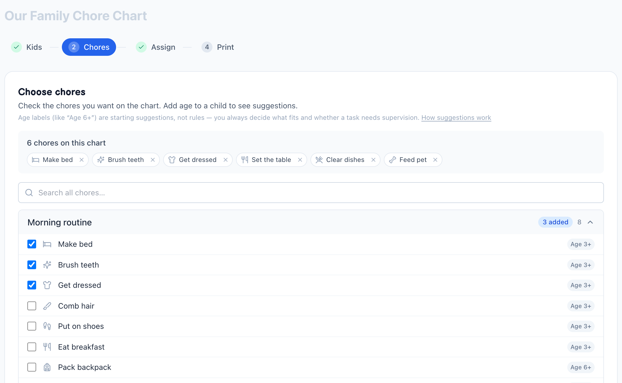The width and height of the screenshot is (622, 383).
Task: Collapse the Morning routine section chevron
Action: point(590,222)
